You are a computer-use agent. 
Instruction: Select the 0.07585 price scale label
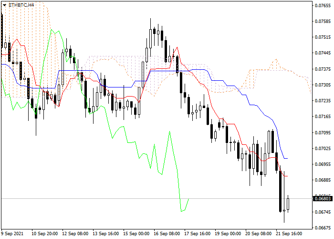click(x=323, y=22)
